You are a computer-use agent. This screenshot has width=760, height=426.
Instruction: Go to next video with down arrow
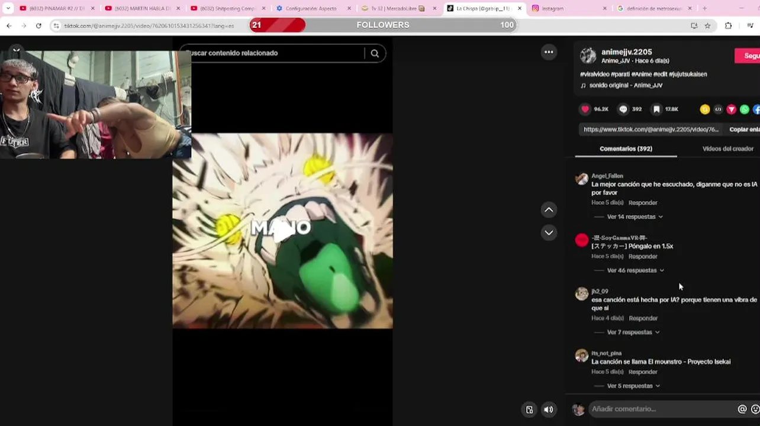point(549,233)
